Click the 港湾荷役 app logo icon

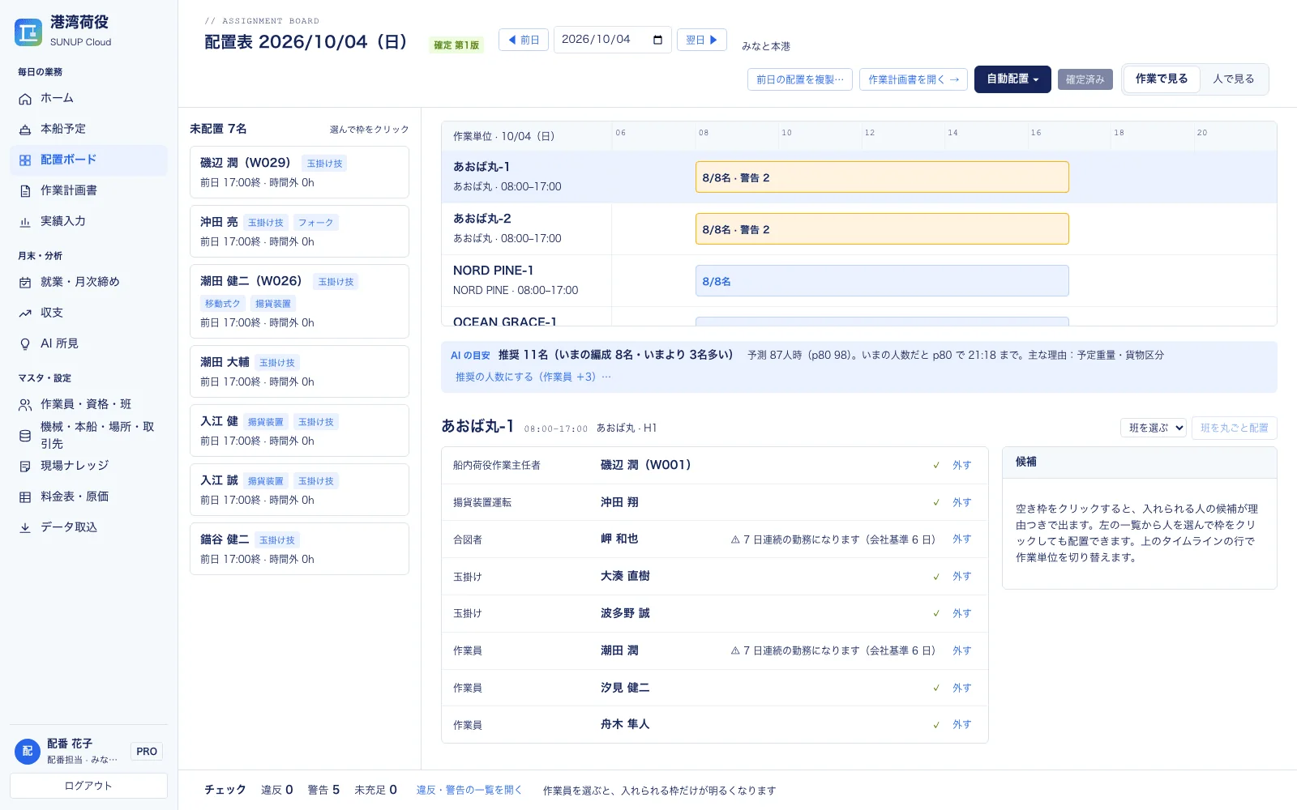click(x=28, y=32)
